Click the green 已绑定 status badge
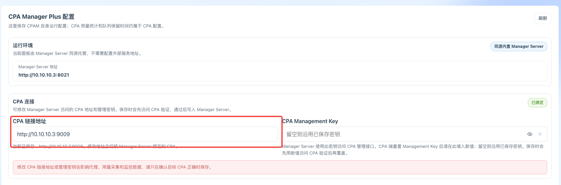The height and width of the screenshot is (185, 561). [x=537, y=103]
